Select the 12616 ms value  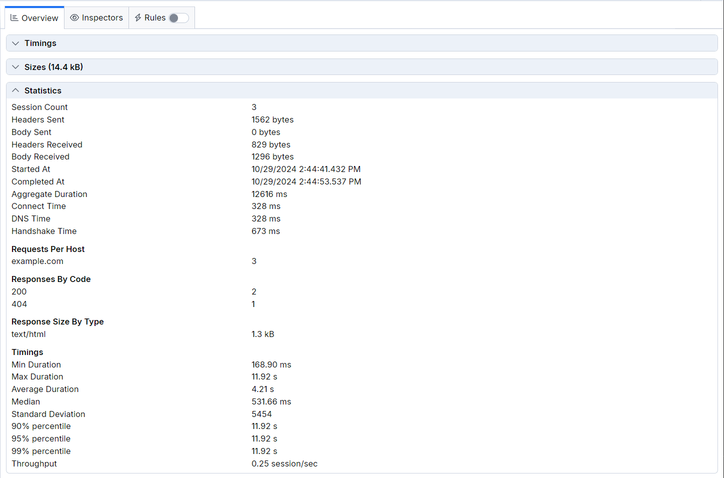click(x=269, y=194)
